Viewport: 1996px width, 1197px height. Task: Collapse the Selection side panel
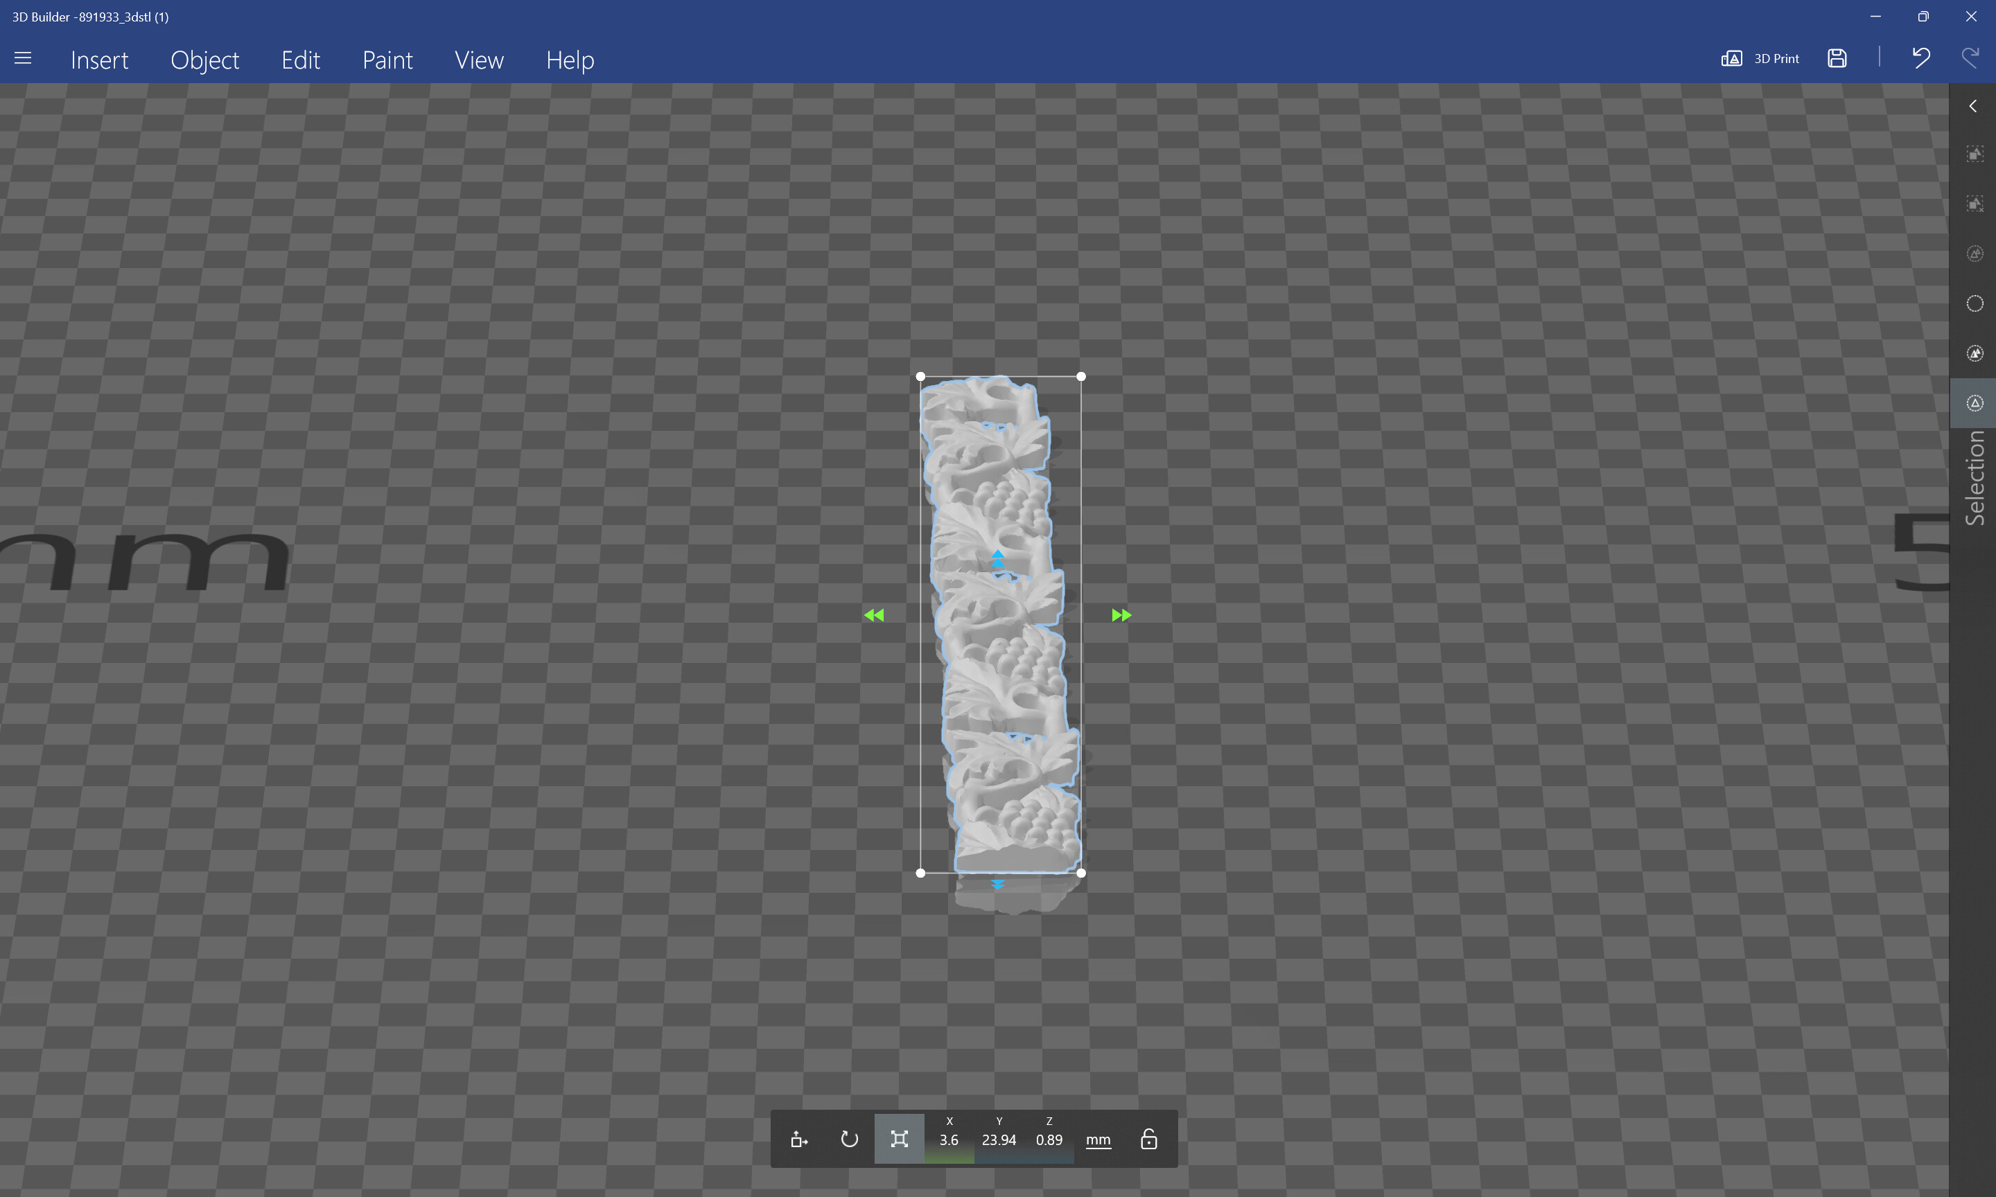(1972, 106)
